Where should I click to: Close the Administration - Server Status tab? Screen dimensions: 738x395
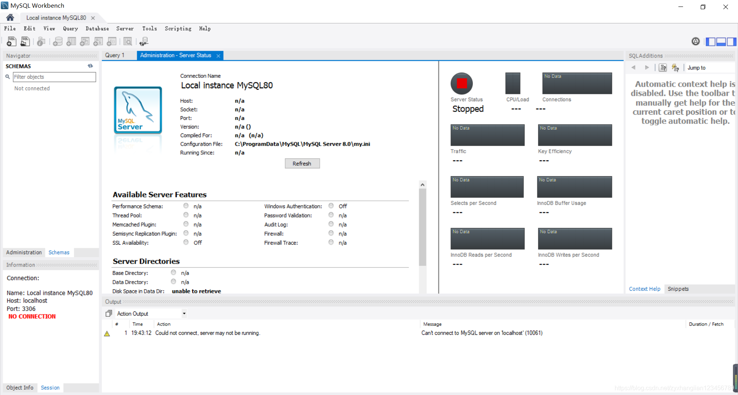point(218,56)
